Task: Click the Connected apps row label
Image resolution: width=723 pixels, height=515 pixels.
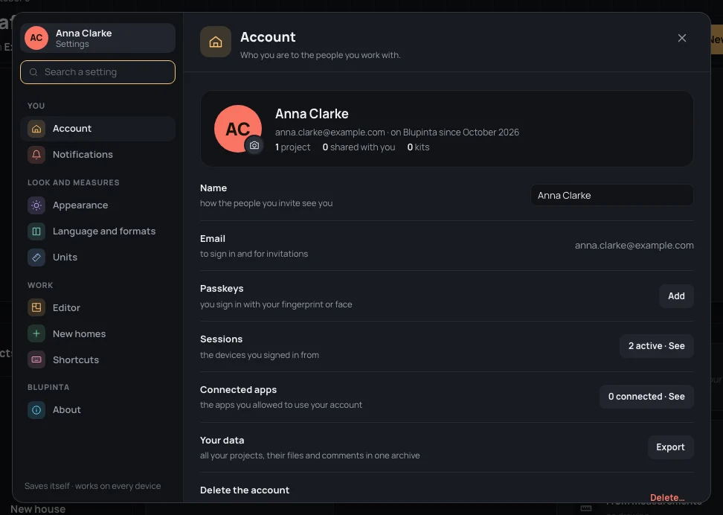Action: tap(238, 390)
